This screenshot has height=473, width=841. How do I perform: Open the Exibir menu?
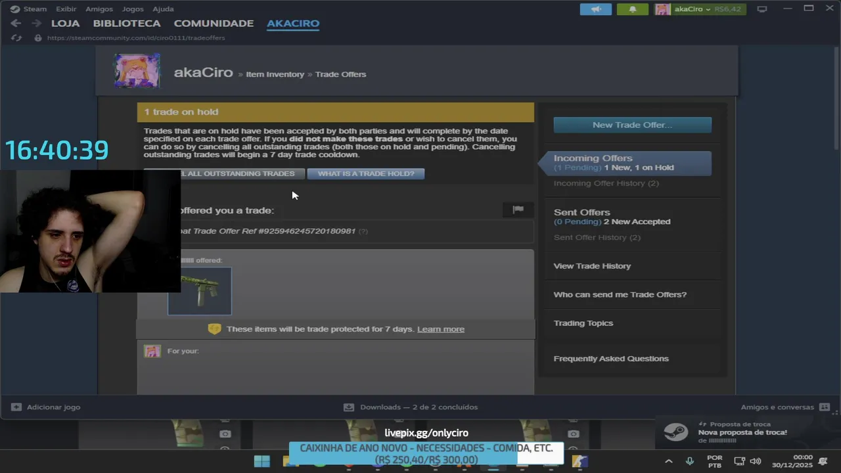click(x=66, y=9)
